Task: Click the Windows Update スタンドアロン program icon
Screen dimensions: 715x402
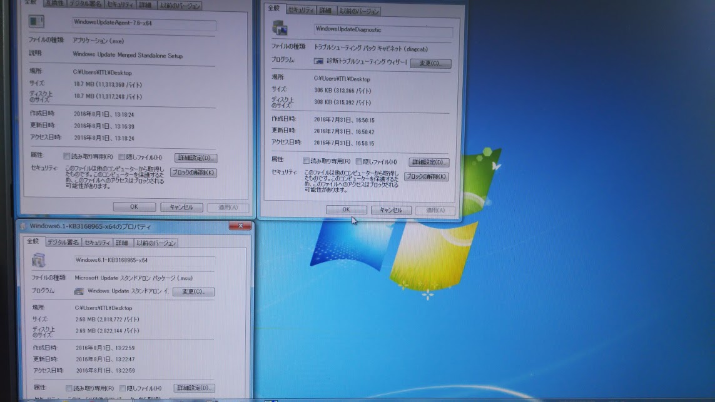Action: coord(79,291)
